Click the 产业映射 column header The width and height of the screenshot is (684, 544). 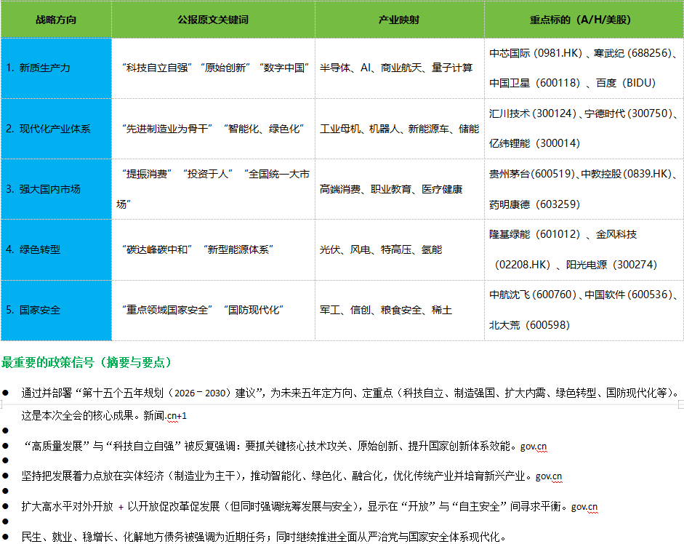[399, 20]
